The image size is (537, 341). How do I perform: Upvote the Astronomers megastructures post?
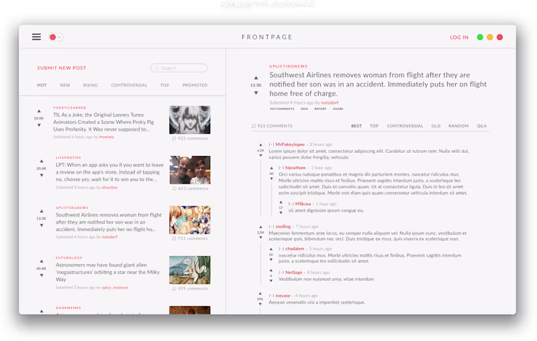coord(42,261)
